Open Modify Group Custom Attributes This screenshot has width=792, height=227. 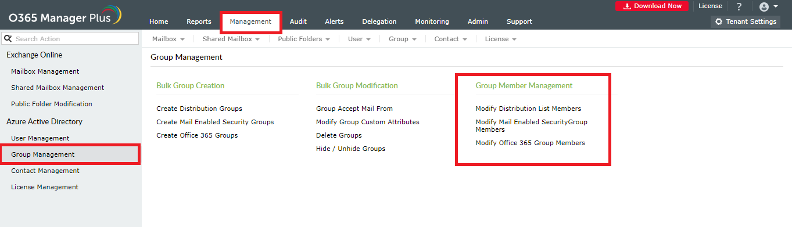pyautogui.click(x=368, y=122)
